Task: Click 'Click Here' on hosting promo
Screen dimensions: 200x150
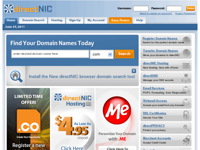Action: pyautogui.click(x=72, y=148)
